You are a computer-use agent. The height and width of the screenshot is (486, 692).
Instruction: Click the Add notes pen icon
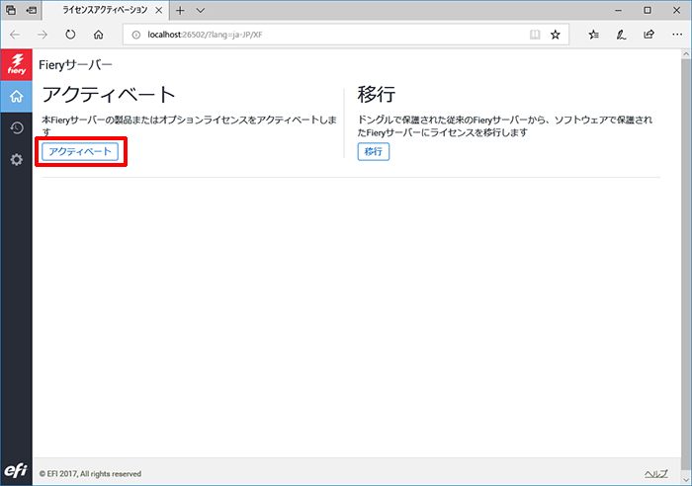[x=622, y=35]
